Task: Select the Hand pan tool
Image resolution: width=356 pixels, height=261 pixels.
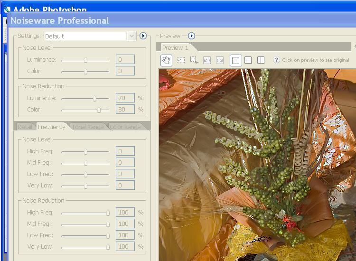Action: click(166, 60)
